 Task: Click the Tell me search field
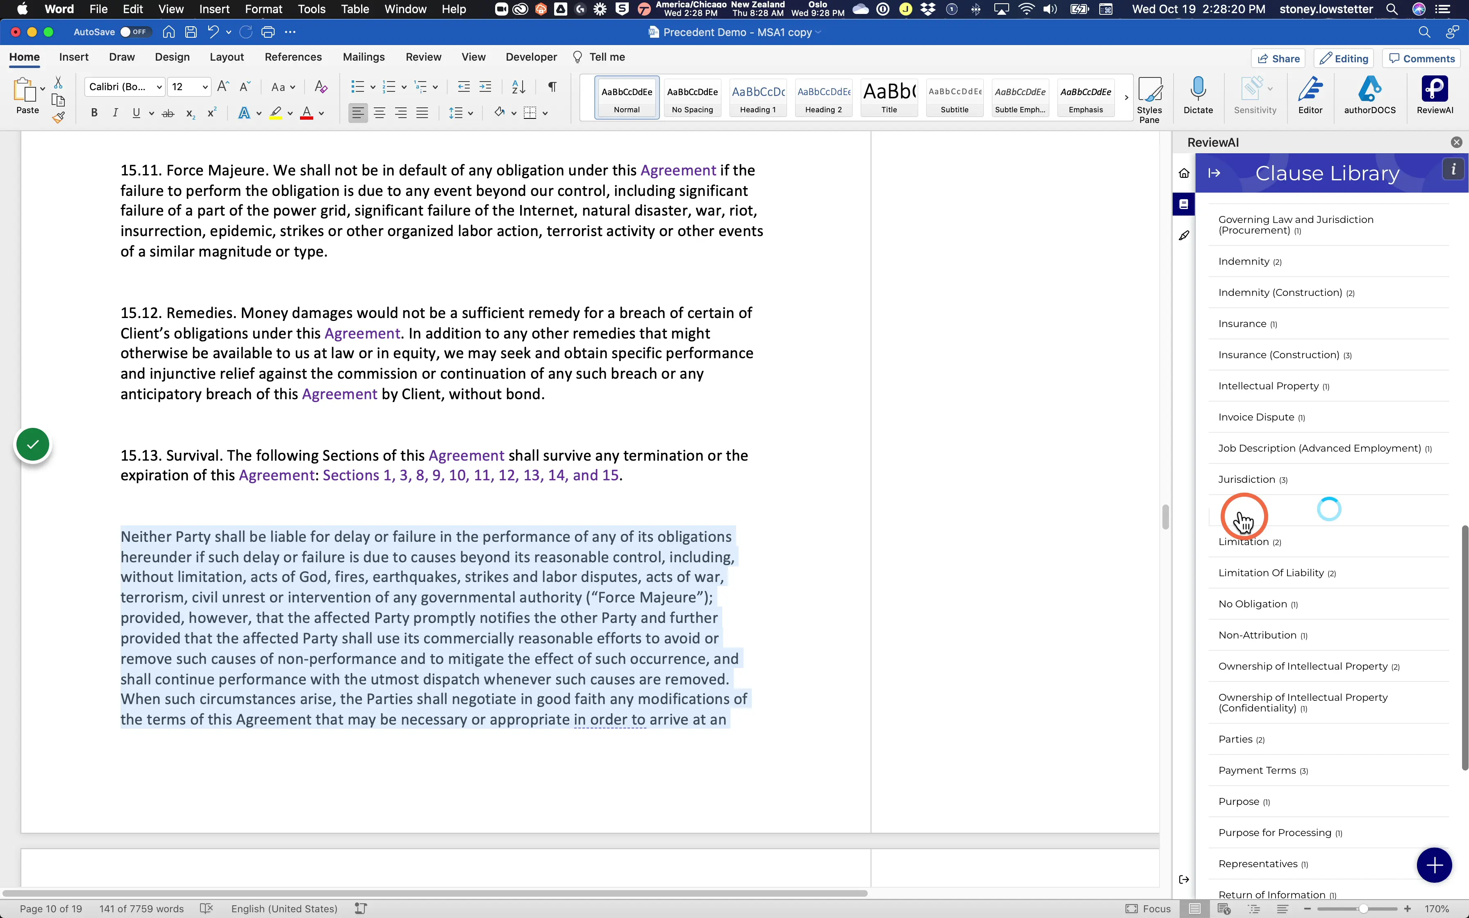[599, 57]
